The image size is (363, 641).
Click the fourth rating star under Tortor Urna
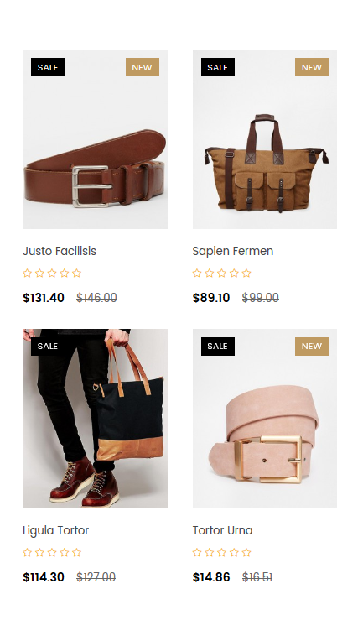point(234,553)
